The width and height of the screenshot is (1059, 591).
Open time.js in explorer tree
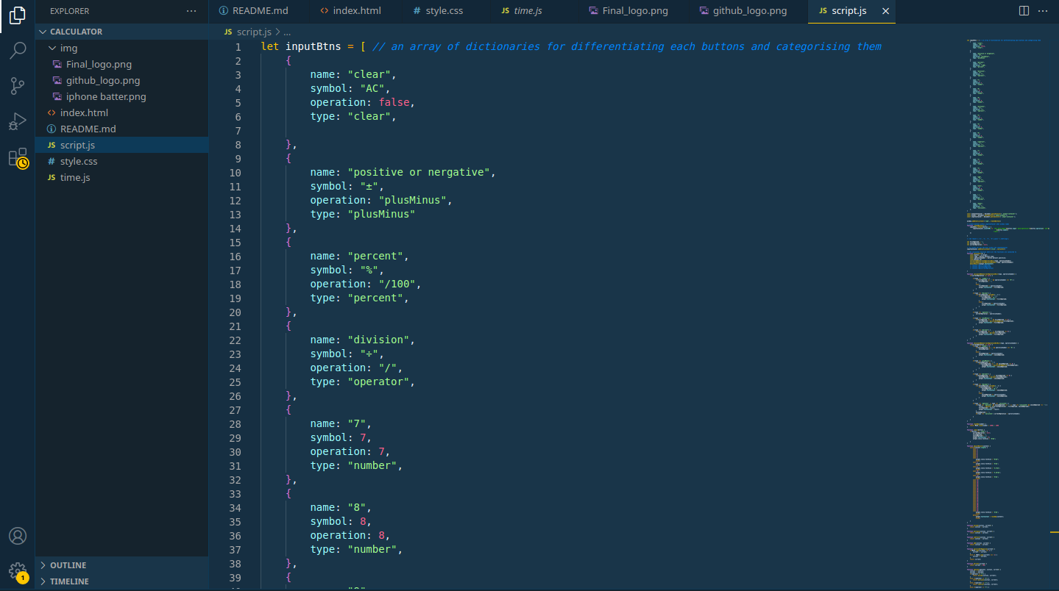(121, 177)
